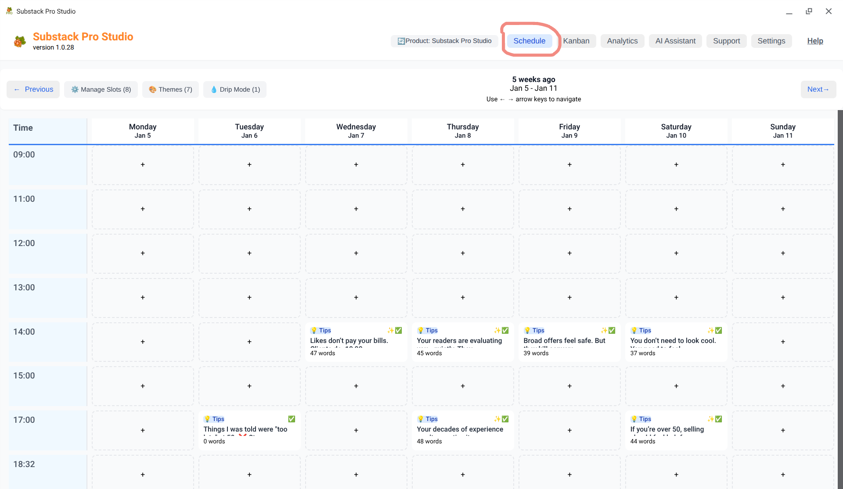Click the sparkle icon on Wednesday 14:00 post

[x=390, y=330]
